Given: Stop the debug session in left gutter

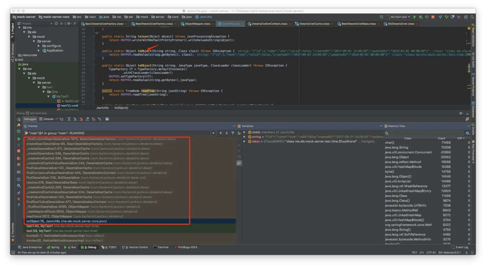Looking at the screenshot, I should [x=19, y=151].
